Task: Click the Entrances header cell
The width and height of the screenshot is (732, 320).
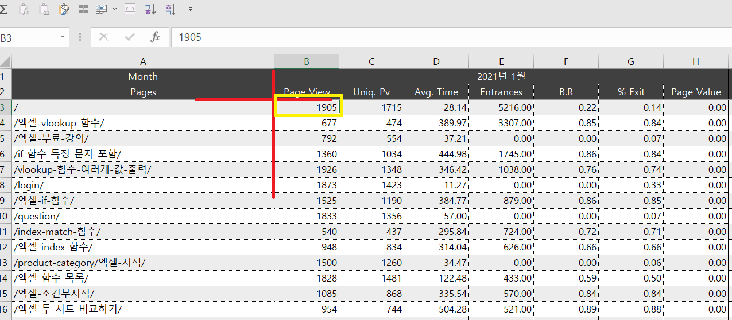Action: point(501,92)
